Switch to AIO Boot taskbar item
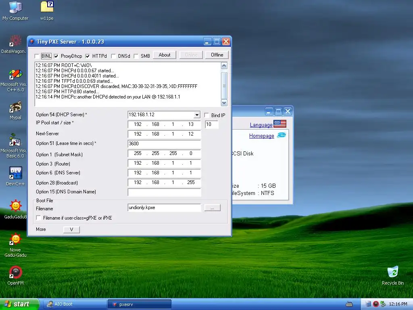The height and width of the screenshot is (310, 413). pyautogui.click(x=75, y=304)
